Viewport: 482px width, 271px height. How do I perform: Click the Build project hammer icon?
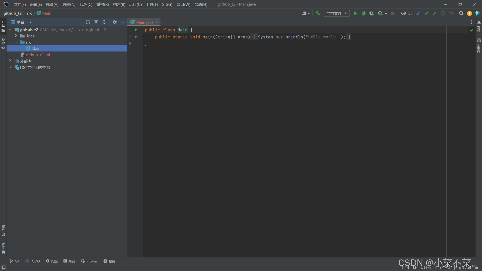click(x=317, y=13)
